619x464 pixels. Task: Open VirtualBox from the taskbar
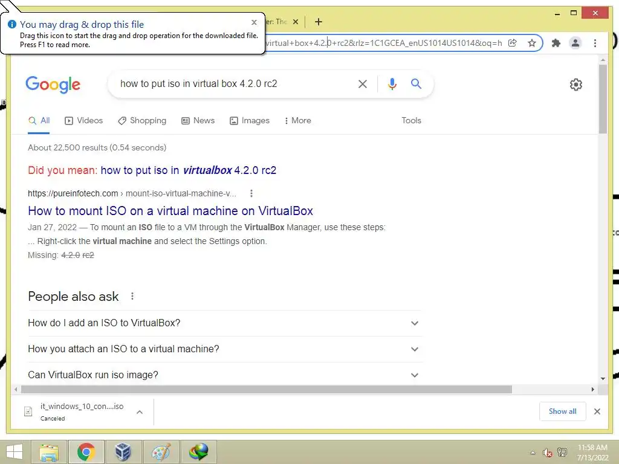coord(123,452)
